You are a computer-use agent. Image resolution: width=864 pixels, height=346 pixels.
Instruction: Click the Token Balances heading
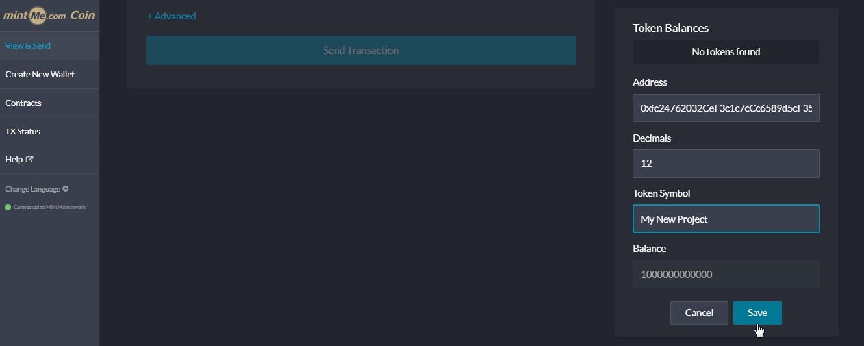(670, 28)
